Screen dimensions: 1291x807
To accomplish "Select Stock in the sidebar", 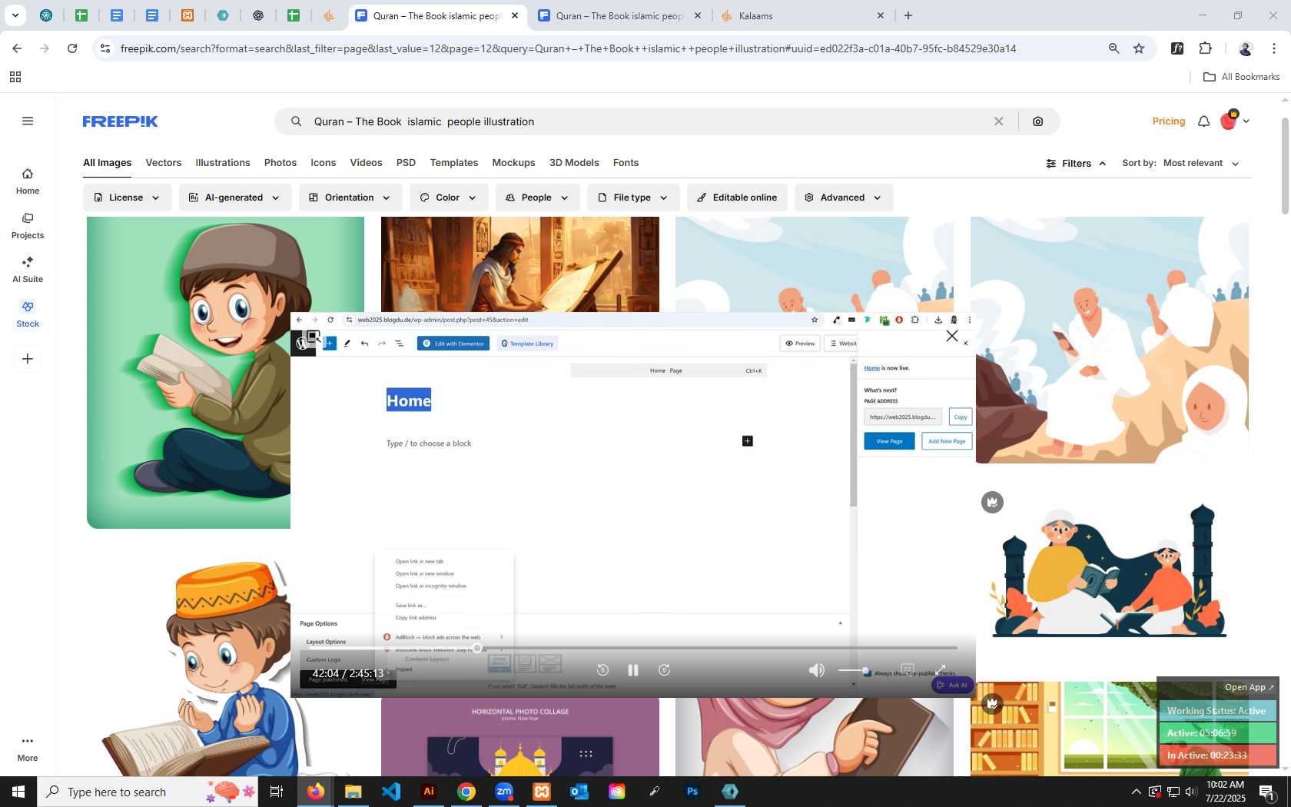I will (28, 314).
